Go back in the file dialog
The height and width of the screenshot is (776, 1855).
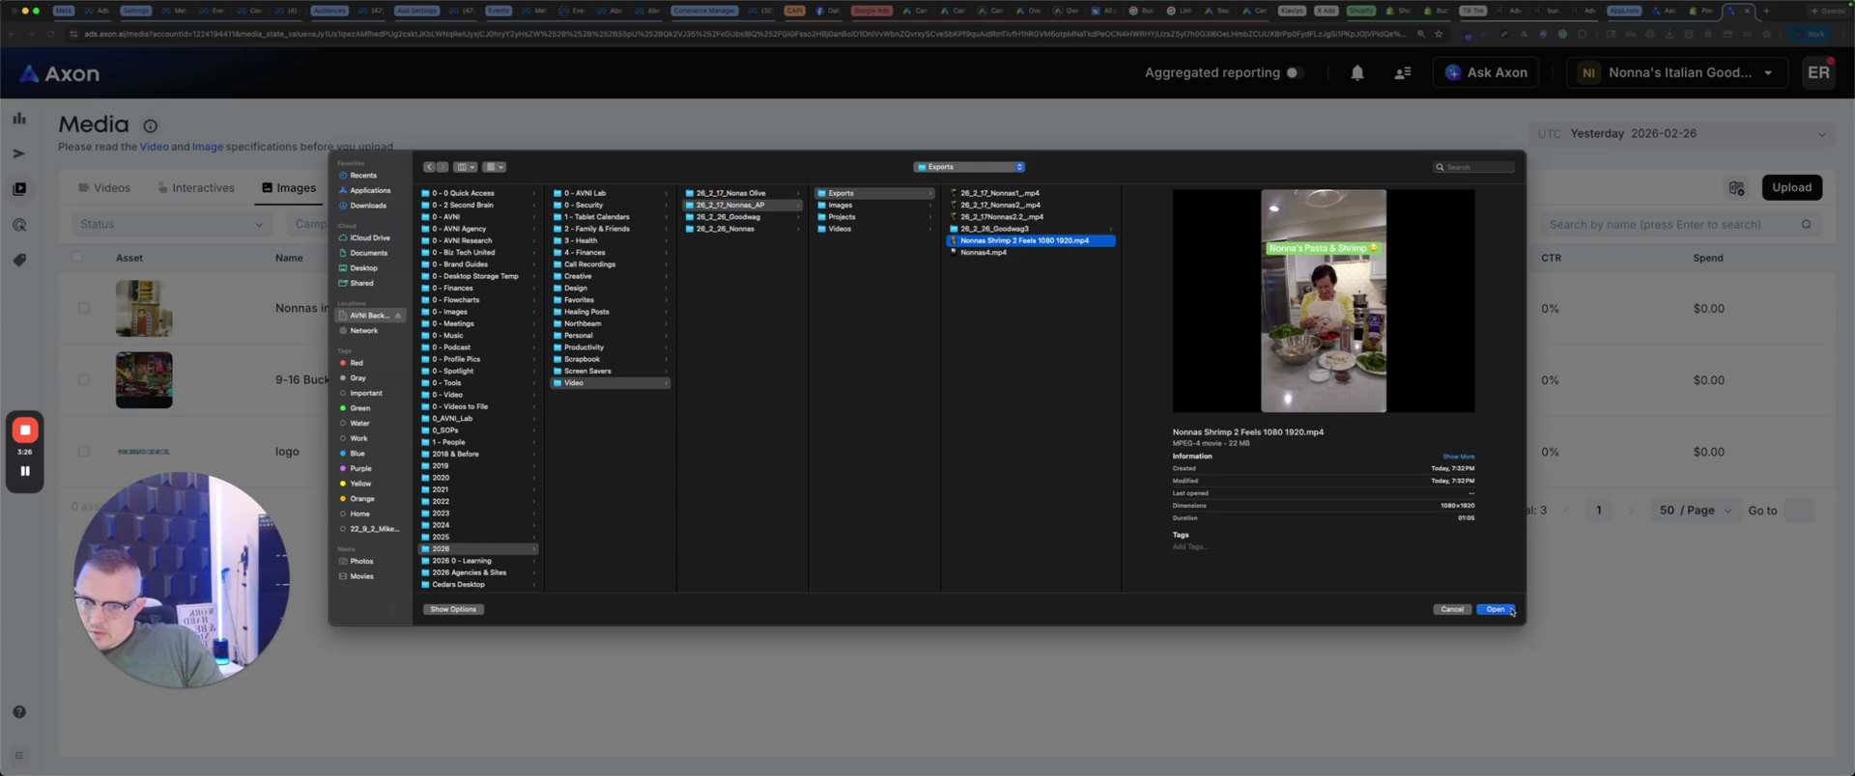(x=429, y=167)
